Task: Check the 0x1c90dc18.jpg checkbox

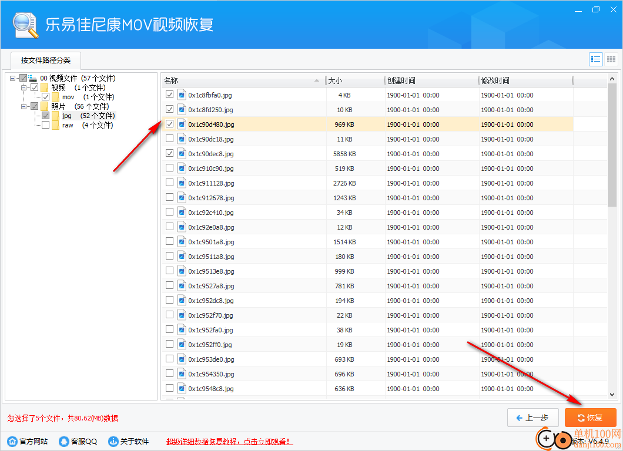Action: pyautogui.click(x=170, y=139)
